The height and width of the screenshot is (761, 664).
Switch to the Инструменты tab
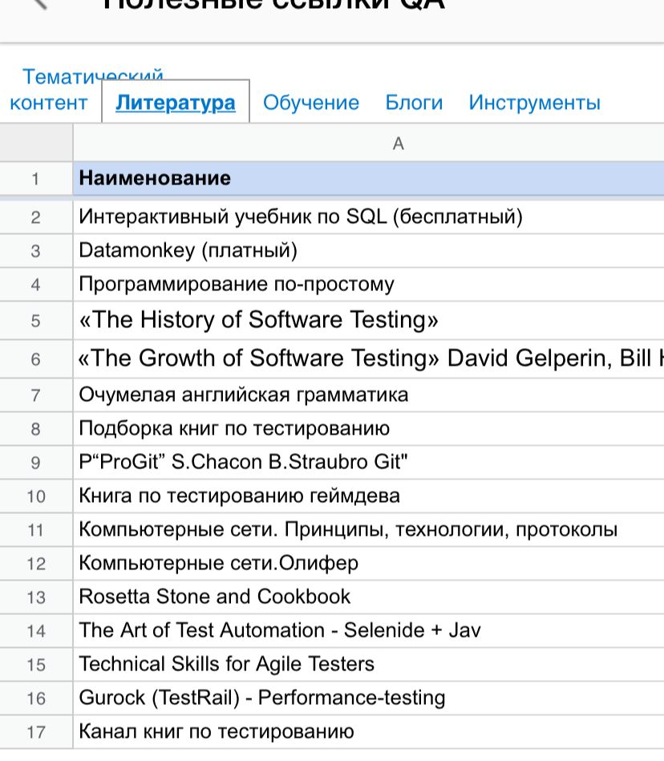coord(534,103)
